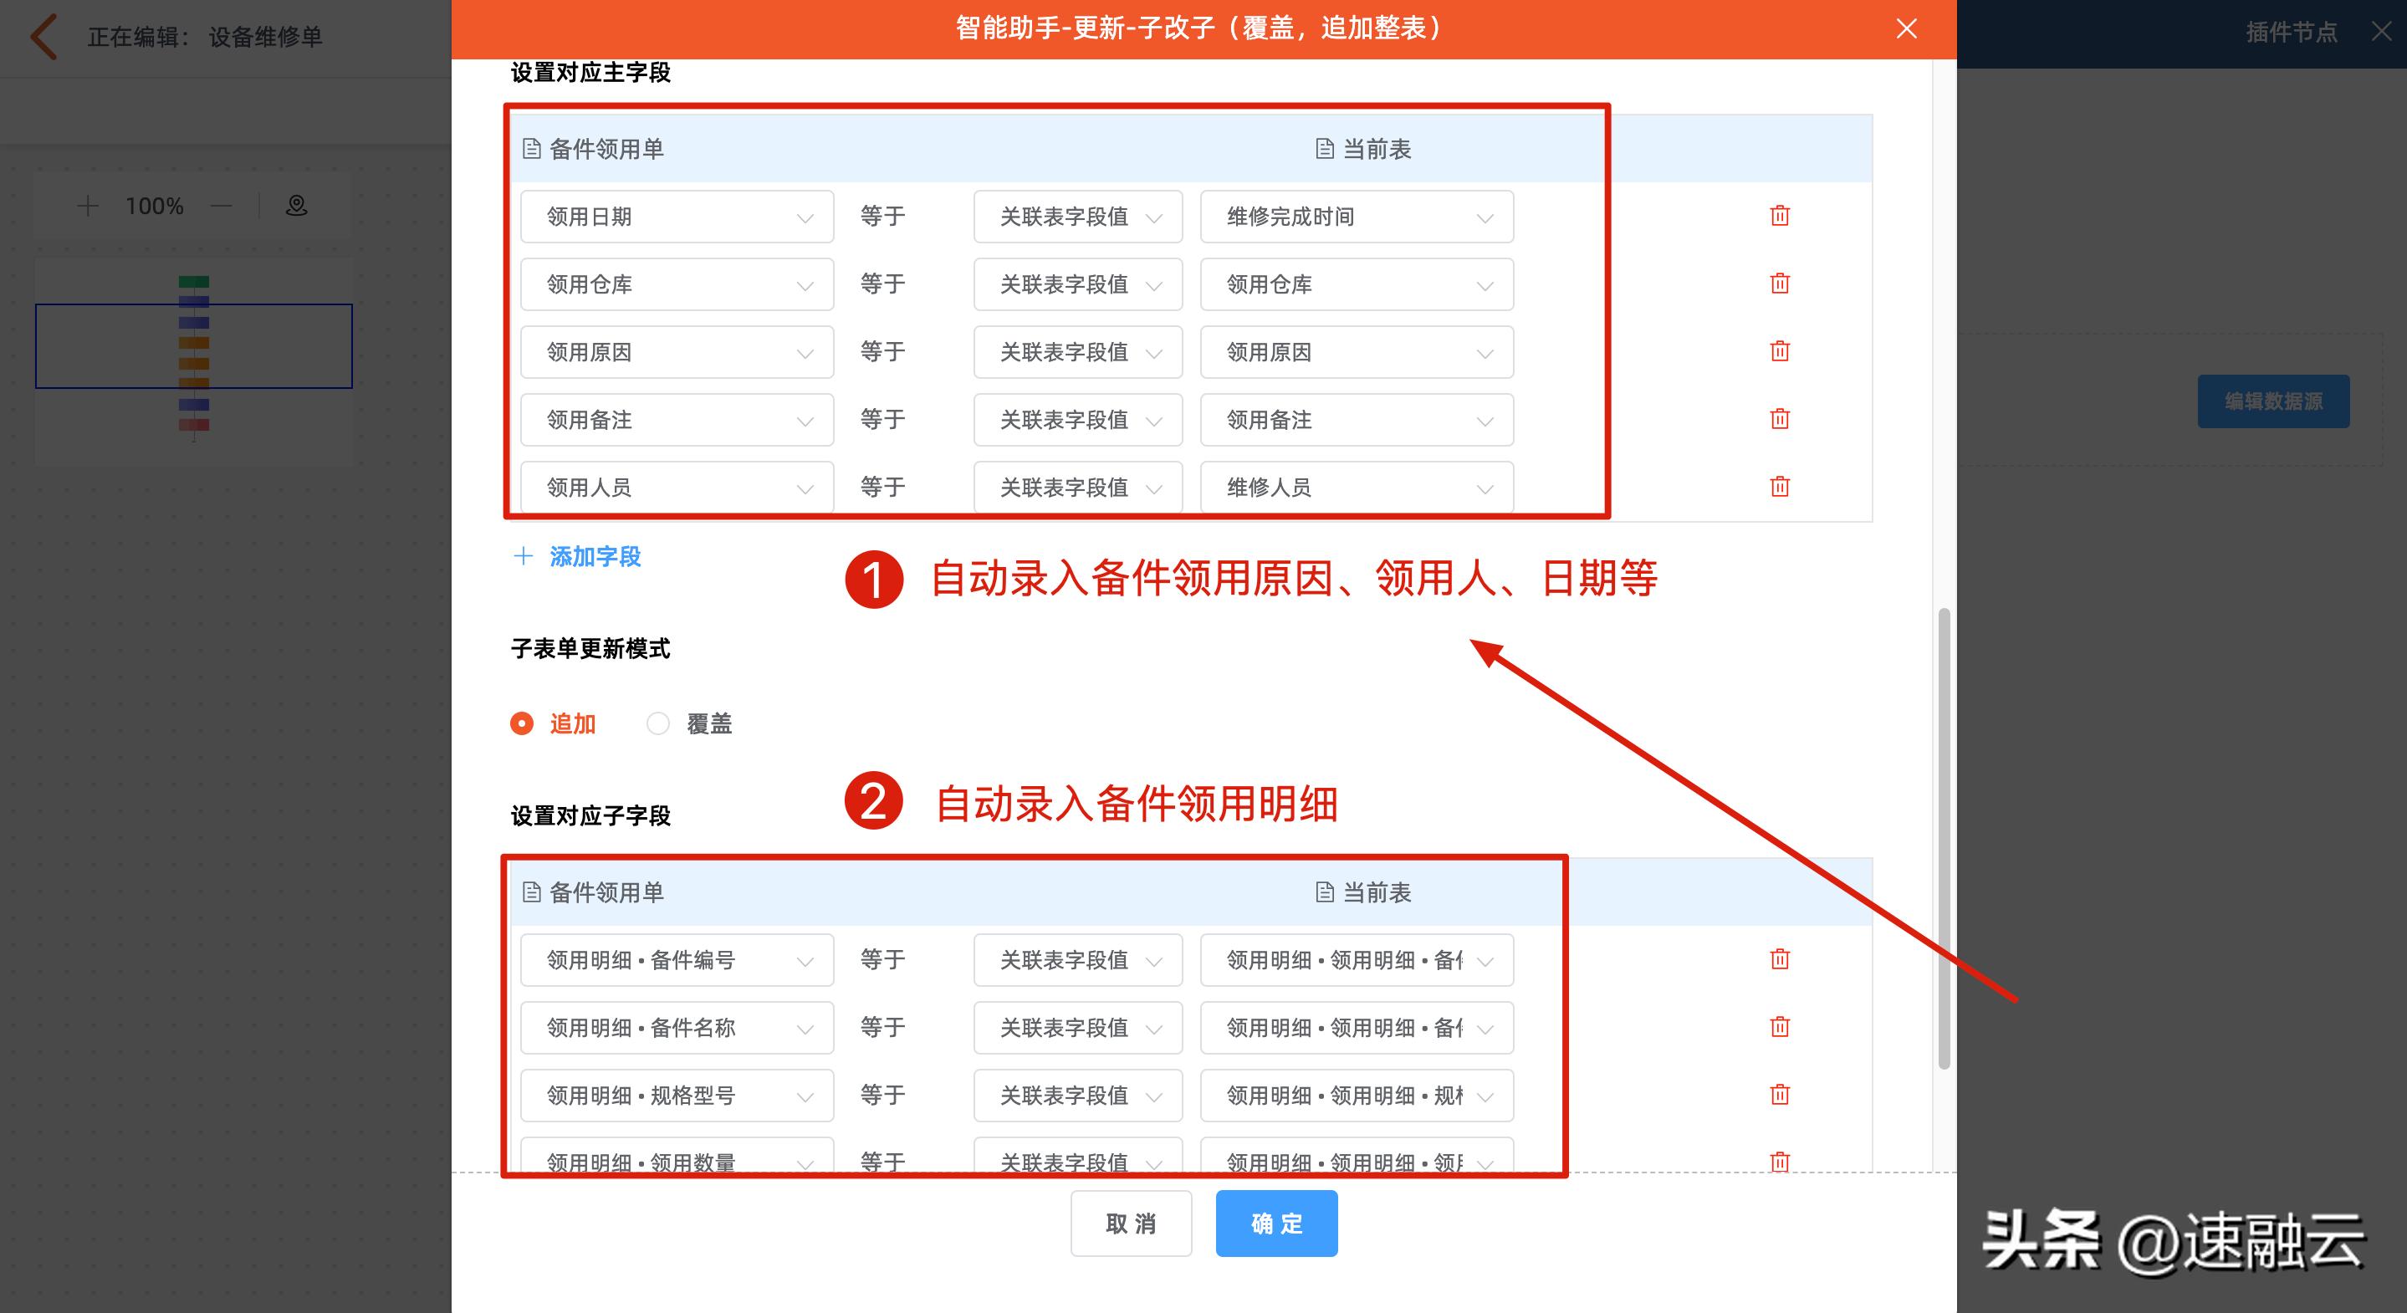This screenshot has height=1313, width=2407.
Task: Select the 追加 update mode
Action: (523, 723)
